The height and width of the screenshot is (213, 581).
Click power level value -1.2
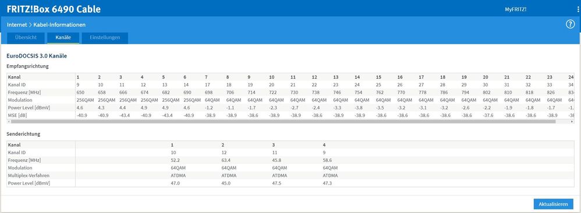(209, 108)
